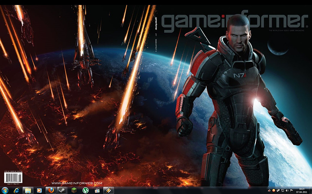The width and height of the screenshot is (312, 194).
Task: Launch Internet Explorer from the taskbar
Action: [x=17, y=190]
